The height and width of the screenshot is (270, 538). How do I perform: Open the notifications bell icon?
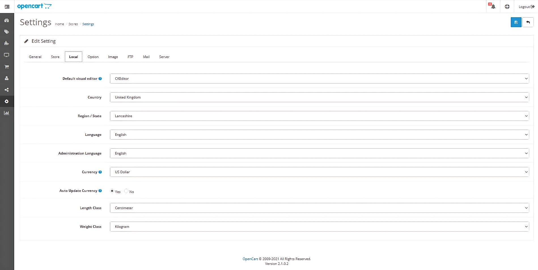click(x=493, y=6)
